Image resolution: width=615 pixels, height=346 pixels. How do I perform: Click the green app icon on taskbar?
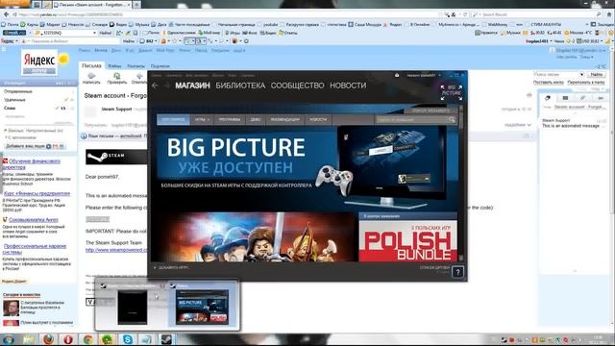107,339
